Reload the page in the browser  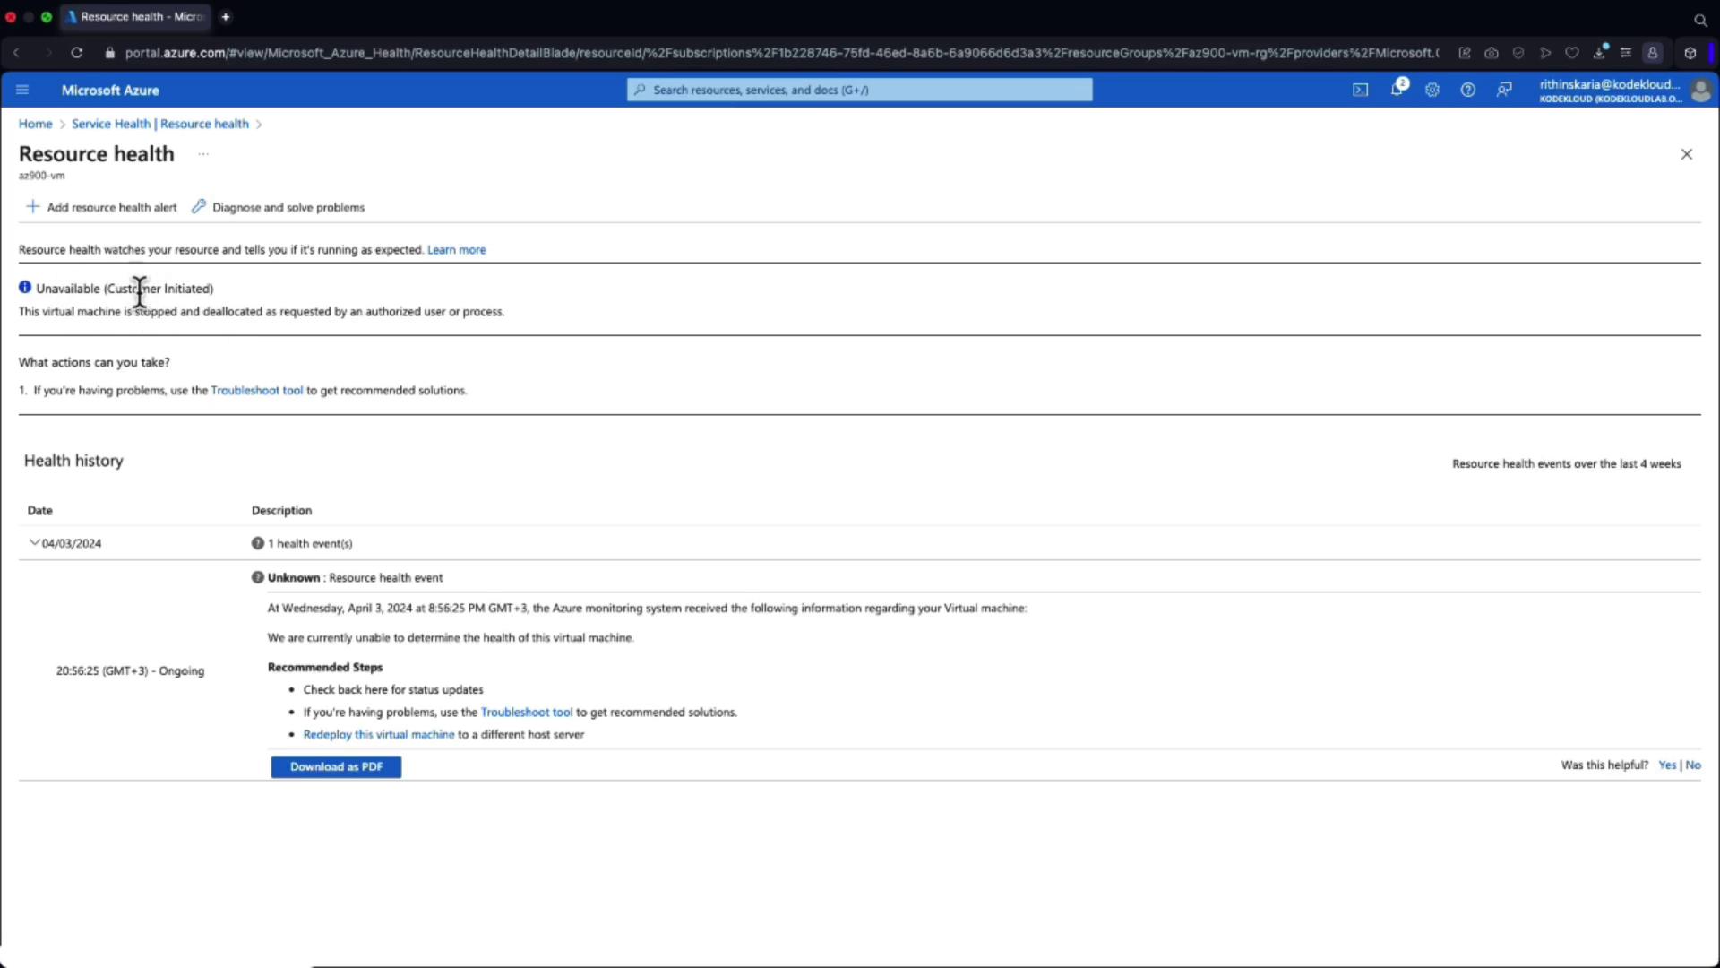click(x=77, y=53)
